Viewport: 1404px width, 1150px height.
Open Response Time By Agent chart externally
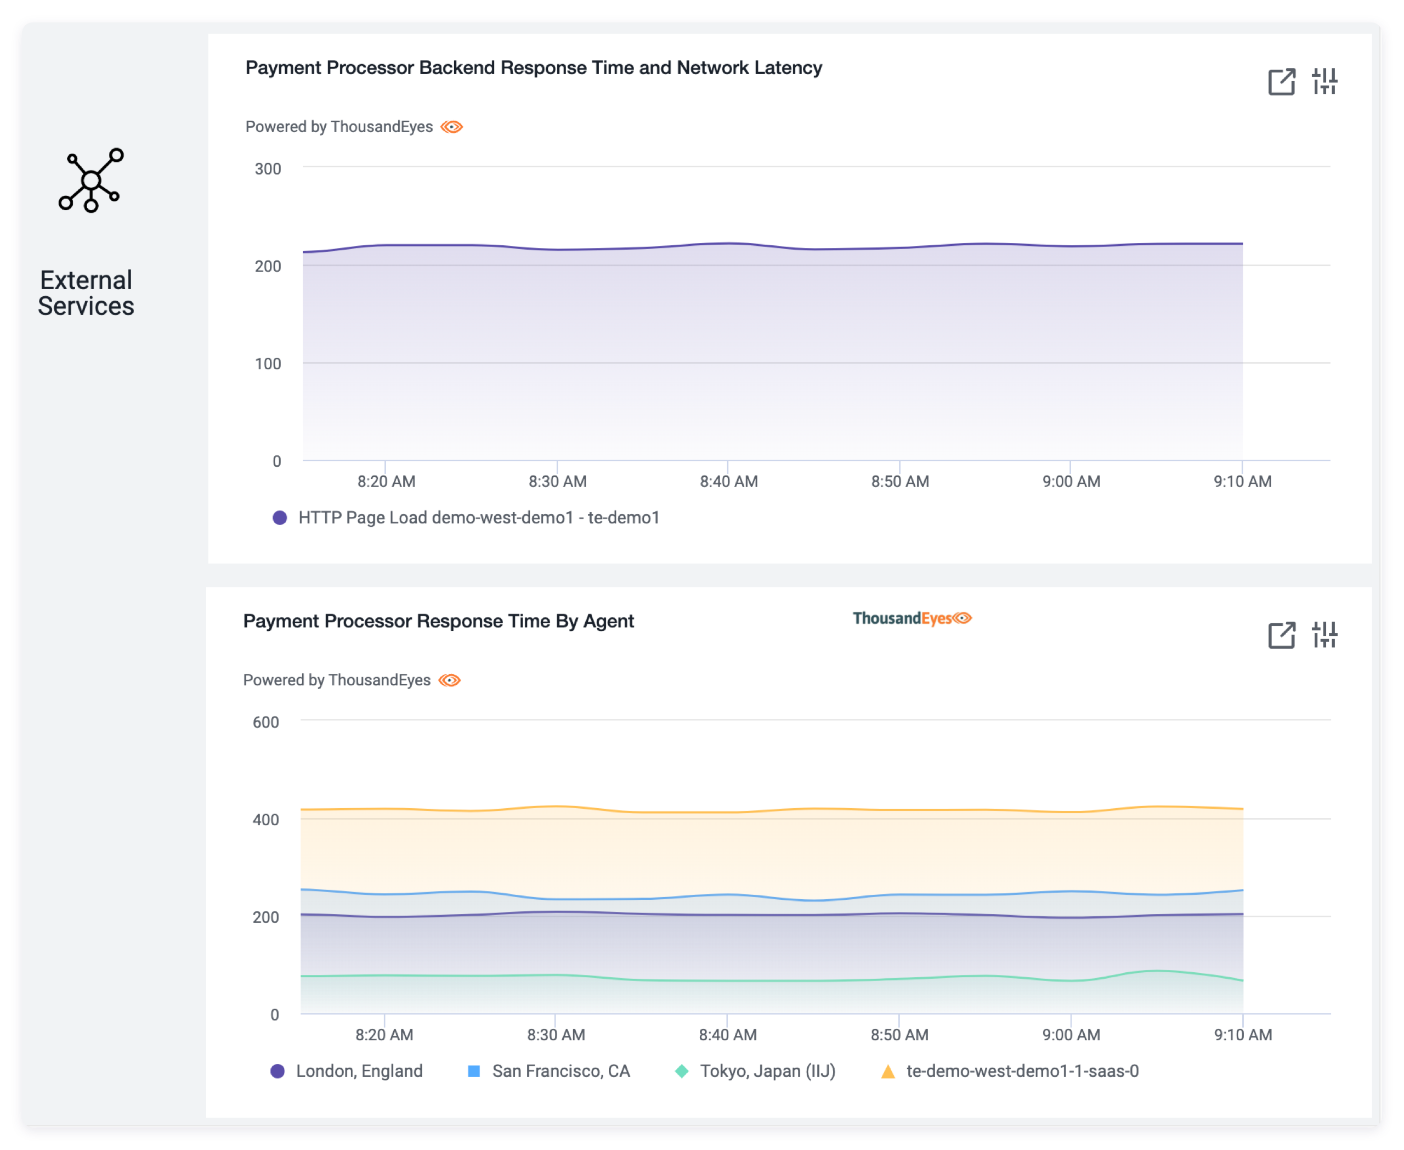tap(1282, 635)
